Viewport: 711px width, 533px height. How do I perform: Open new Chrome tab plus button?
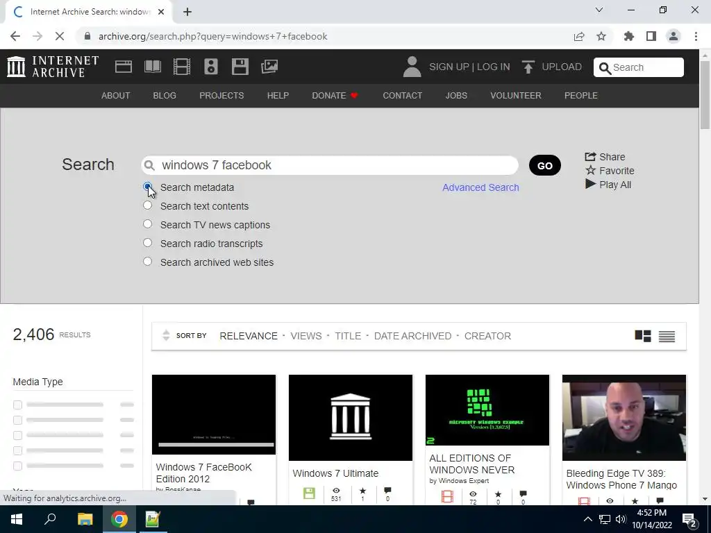coord(187,12)
